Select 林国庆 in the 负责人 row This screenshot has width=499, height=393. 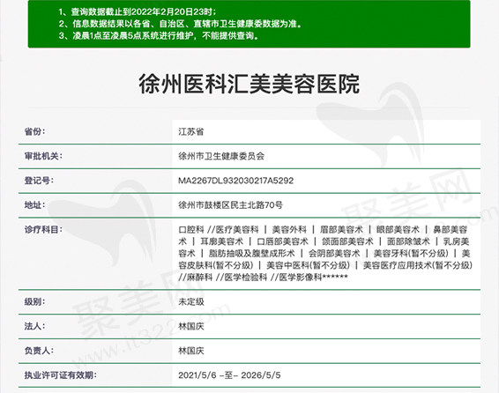click(191, 351)
